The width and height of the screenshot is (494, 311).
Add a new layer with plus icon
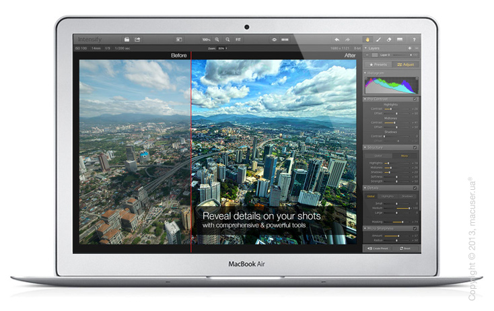point(410,48)
